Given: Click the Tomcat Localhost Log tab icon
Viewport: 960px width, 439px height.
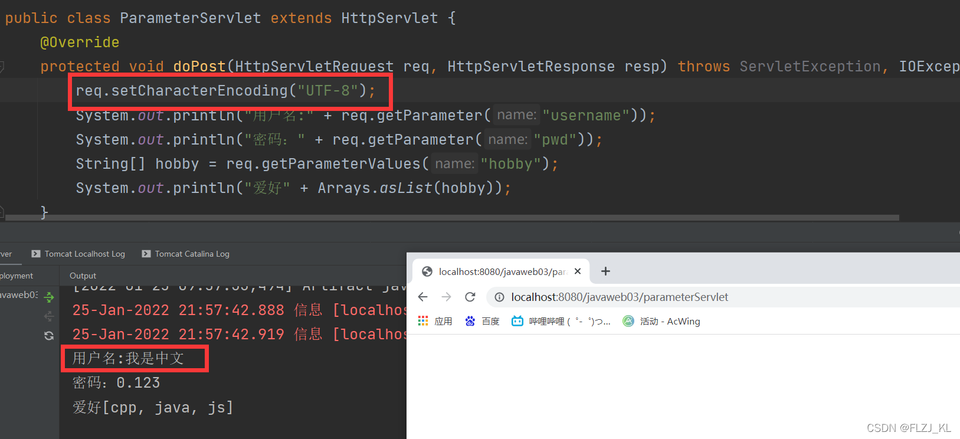Looking at the screenshot, I should point(36,254).
